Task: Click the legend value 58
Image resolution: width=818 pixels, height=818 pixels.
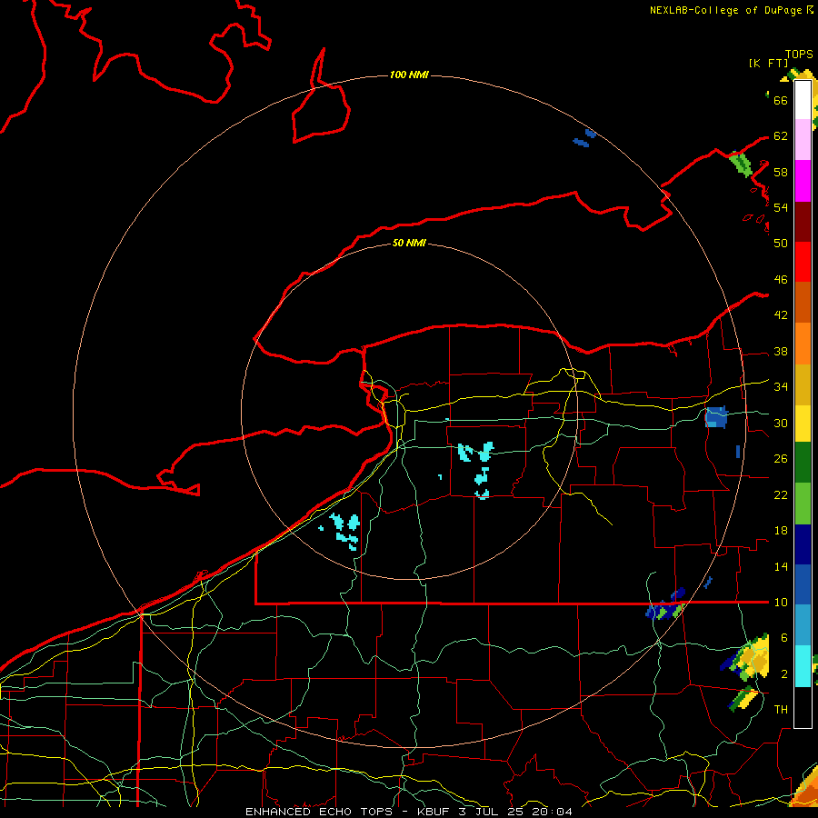Action: 781,172
